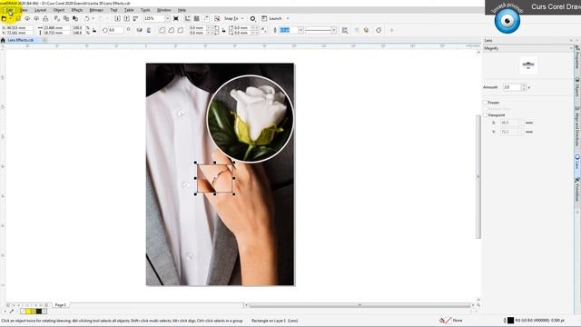The image size is (581, 327).
Task: Select the Page 1 tab
Action: point(61,305)
